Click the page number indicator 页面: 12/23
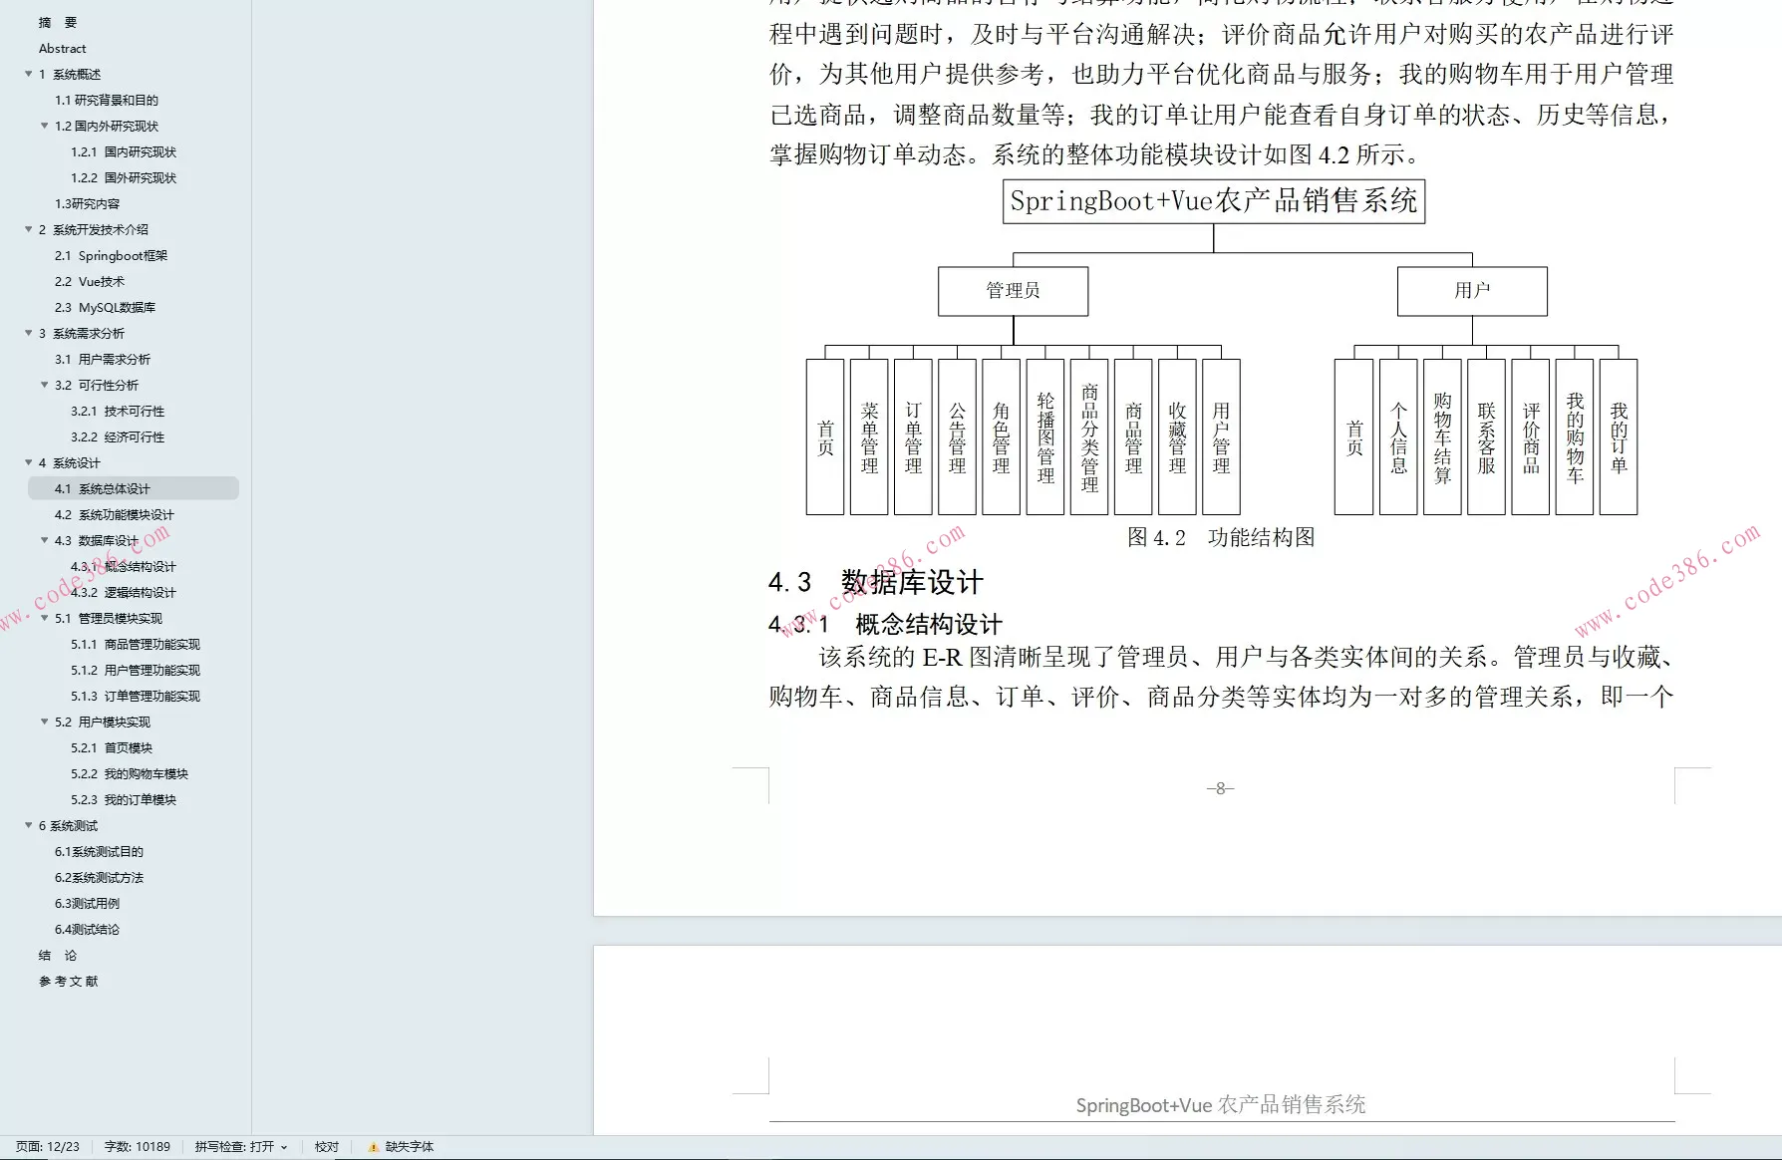This screenshot has height=1160, width=1782. point(45,1147)
